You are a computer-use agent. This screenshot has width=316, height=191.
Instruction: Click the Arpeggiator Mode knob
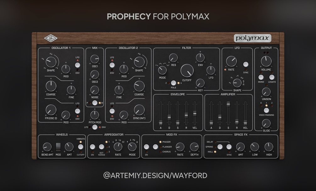[132, 147]
